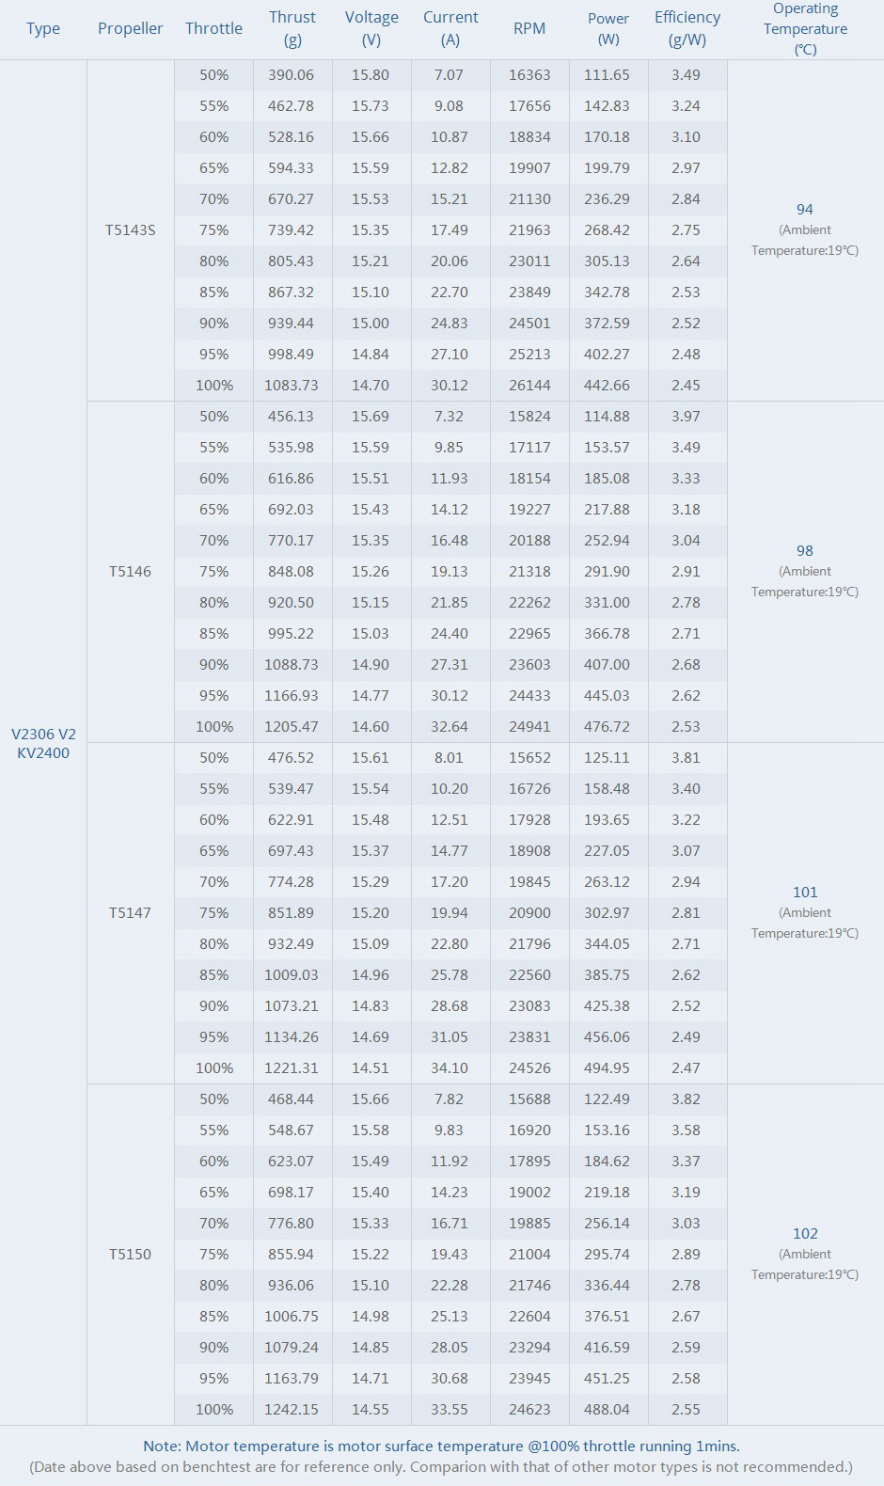The width and height of the screenshot is (884, 1486).
Task: Select the T5150 propeller label
Action: (x=130, y=1255)
